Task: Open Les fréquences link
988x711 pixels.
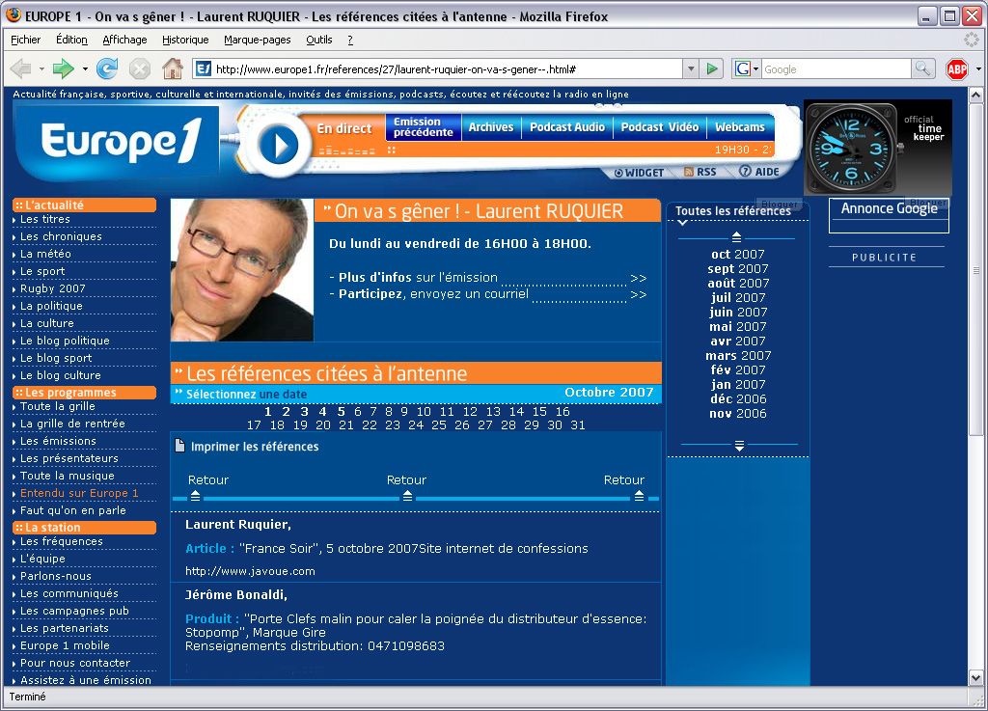Action: click(x=61, y=541)
